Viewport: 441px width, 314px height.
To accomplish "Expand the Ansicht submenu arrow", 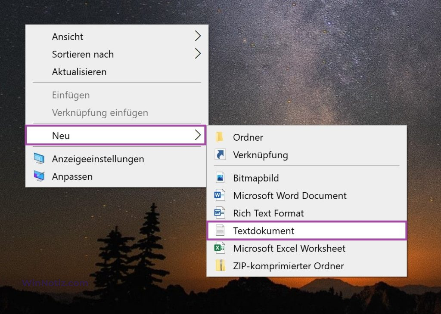I will pos(198,36).
